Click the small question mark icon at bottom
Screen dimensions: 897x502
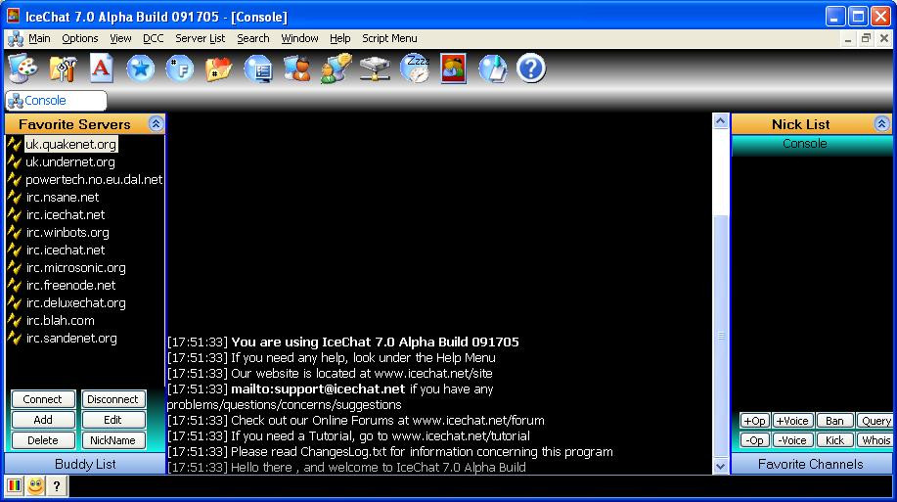tap(57, 486)
